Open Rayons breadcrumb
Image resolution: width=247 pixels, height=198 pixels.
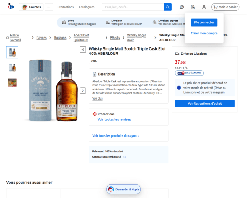pyautogui.click(x=42, y=38)
